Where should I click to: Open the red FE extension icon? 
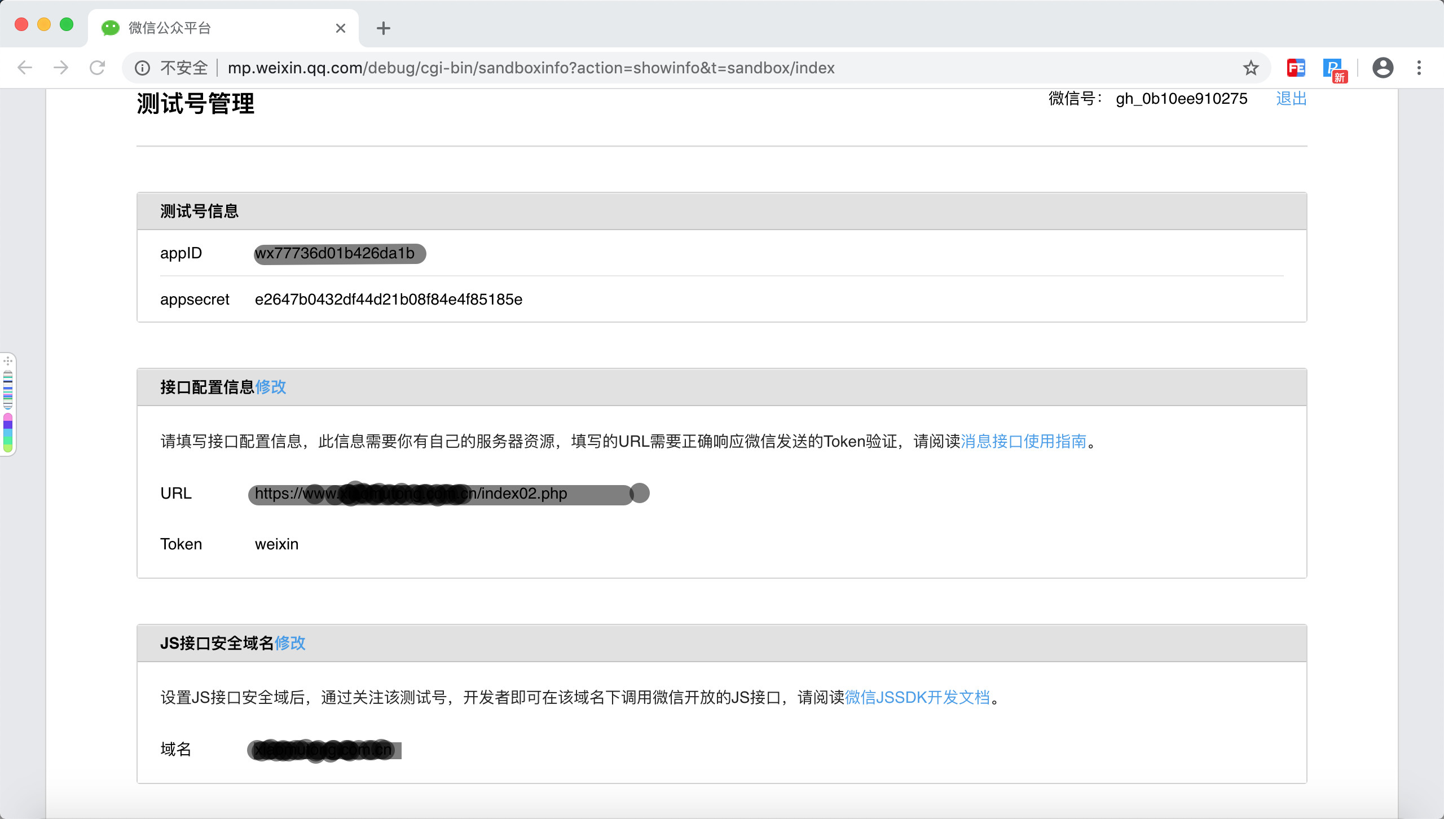pyautogui.click(x=1296, y=68)
